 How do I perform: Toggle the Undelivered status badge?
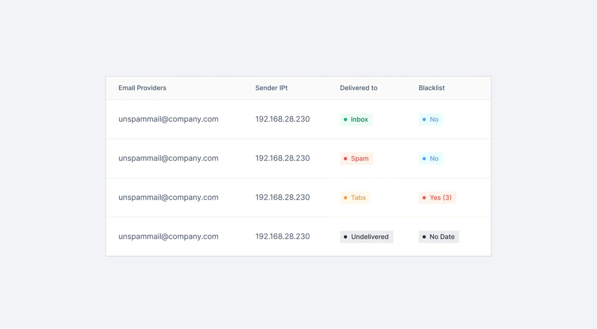[366, 237]
